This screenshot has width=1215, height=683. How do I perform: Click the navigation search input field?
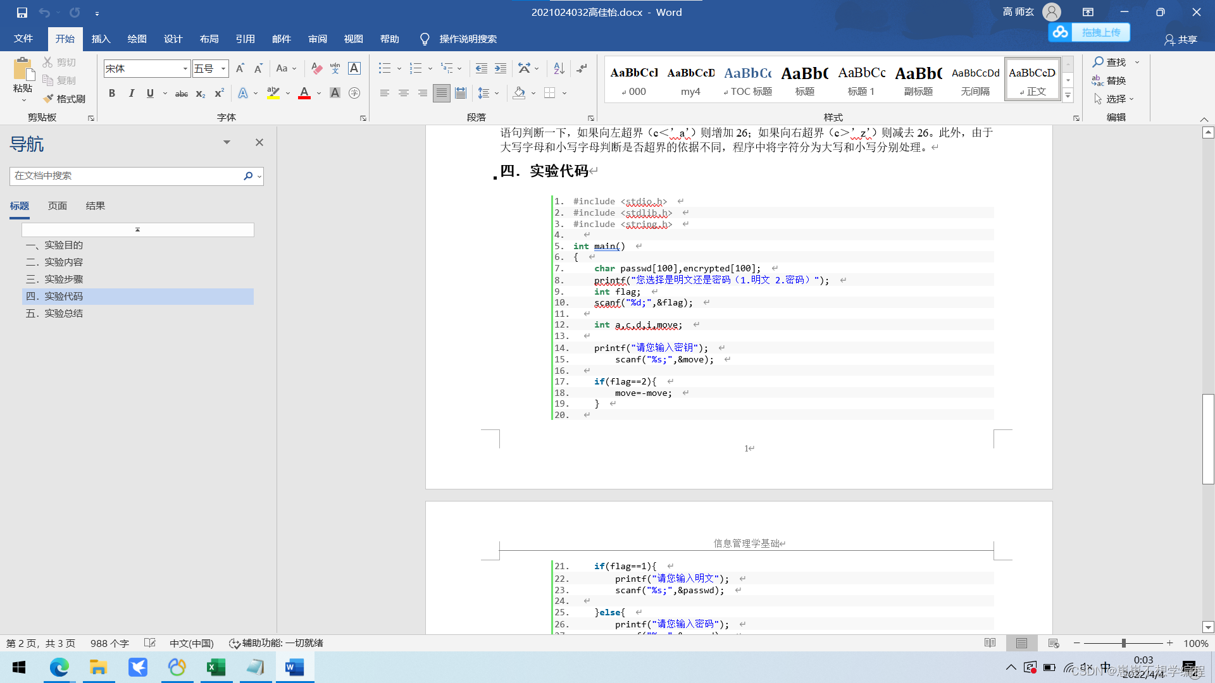click(127, 176)
